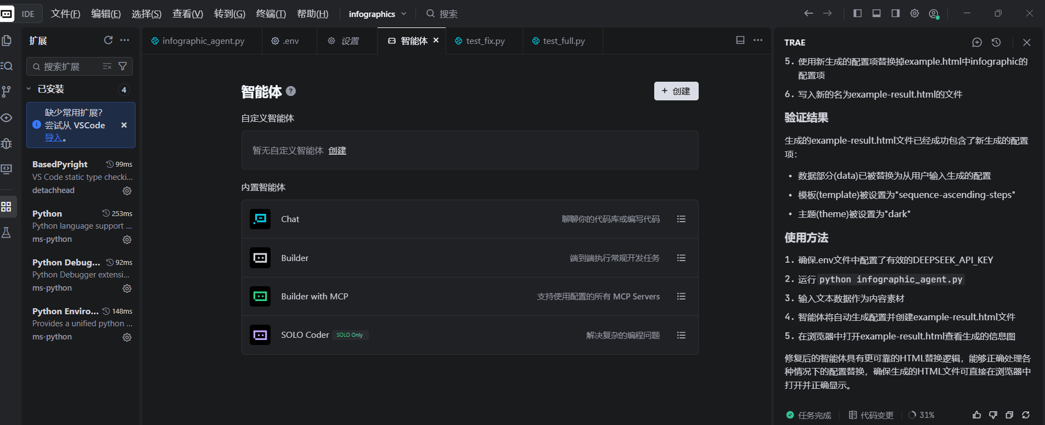1045x425 pixels.
Task: Open Chat agent details list icon
Action: pos(681,219)
